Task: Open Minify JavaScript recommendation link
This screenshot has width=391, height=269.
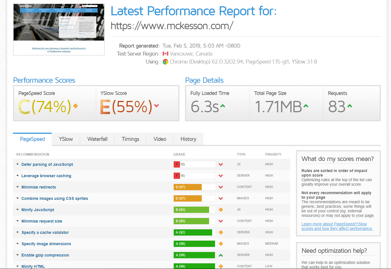Action: coord(38,210)
